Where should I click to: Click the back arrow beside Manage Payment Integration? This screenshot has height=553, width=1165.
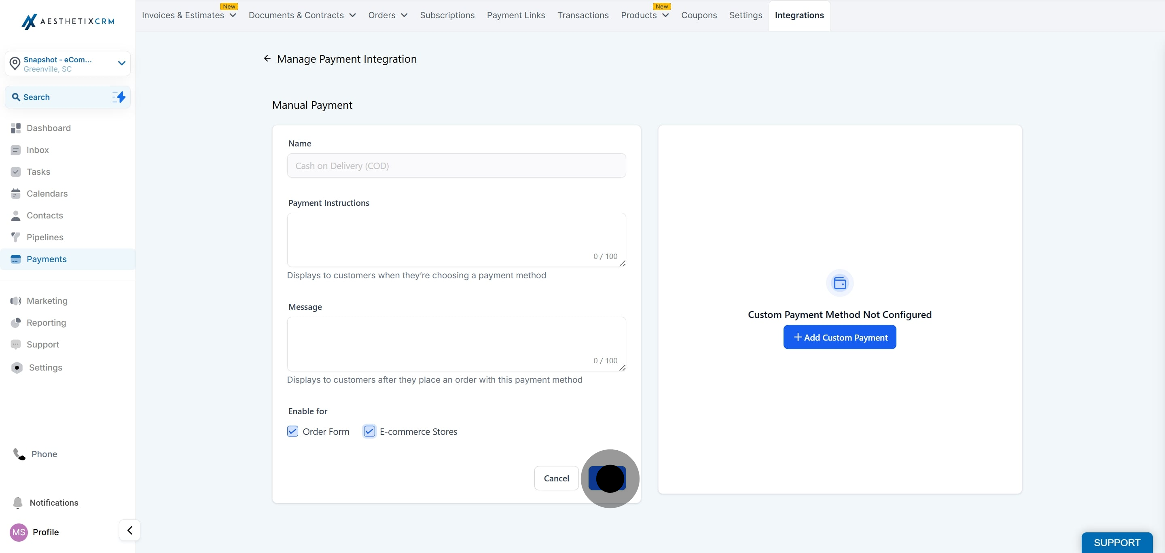pyautogui.click(x=267, y=58)
